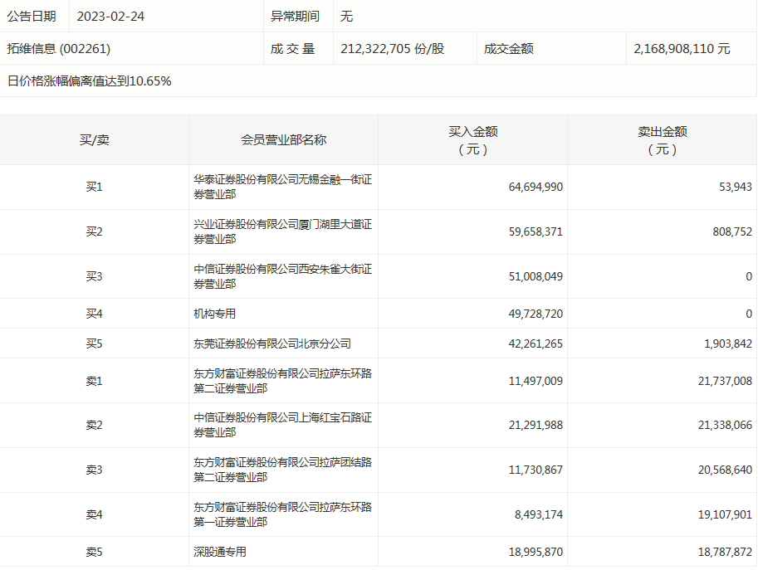Image resolution: width=758 pixels, height=570 pixels.
Task: Open 中信证券上海红宝石路证券营业部 entry
Action: click(282, 426)
